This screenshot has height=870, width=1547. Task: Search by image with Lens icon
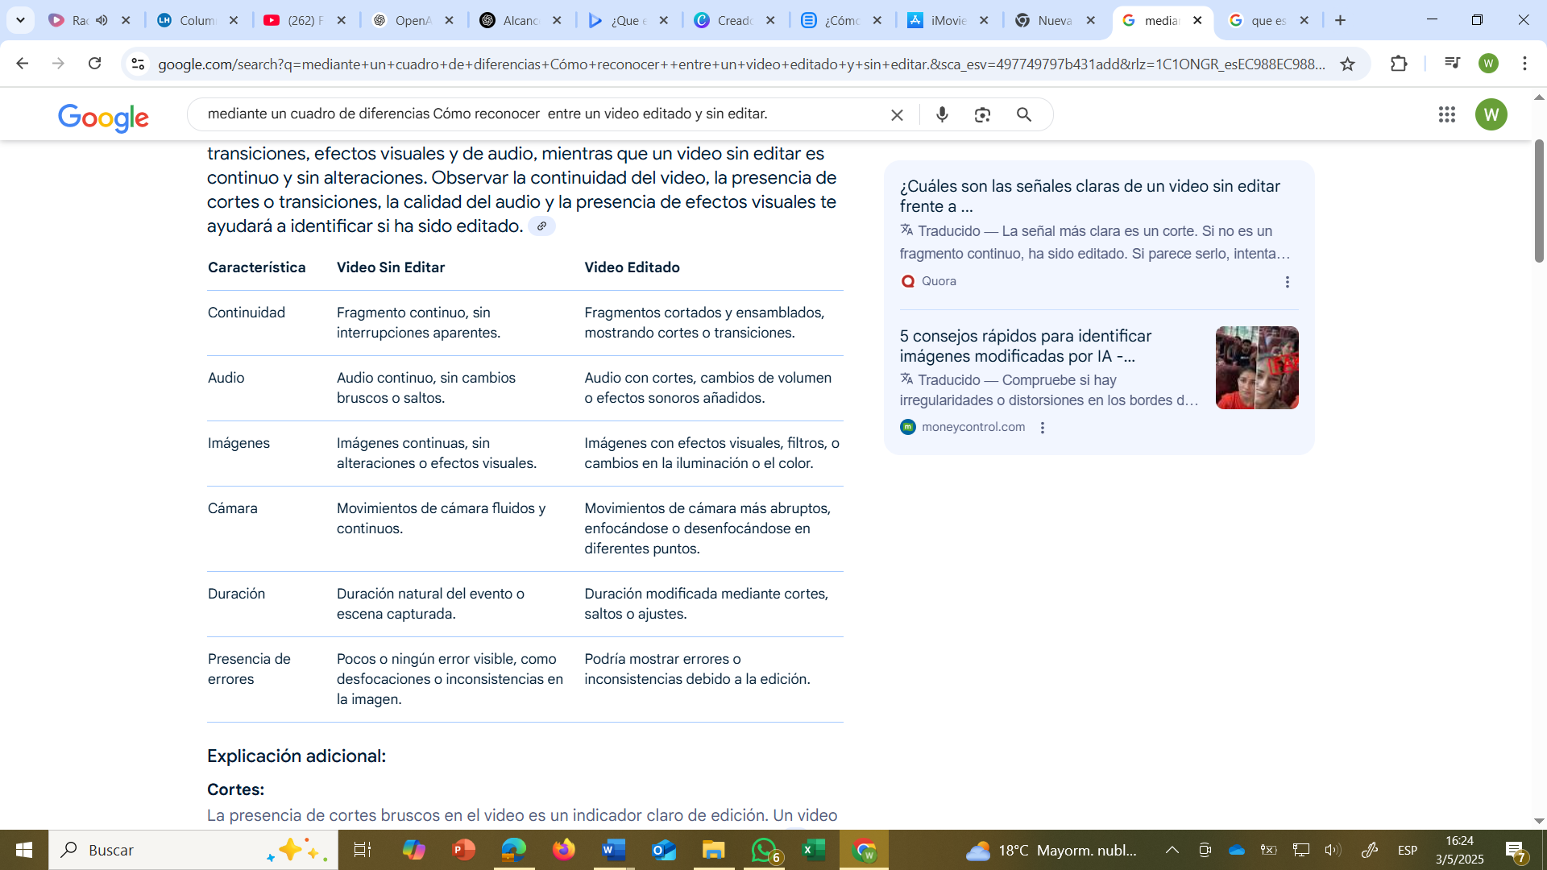click(982, 115)
